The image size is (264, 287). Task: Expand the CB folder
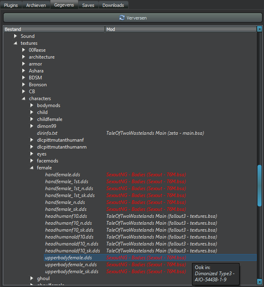pos(24,91)
